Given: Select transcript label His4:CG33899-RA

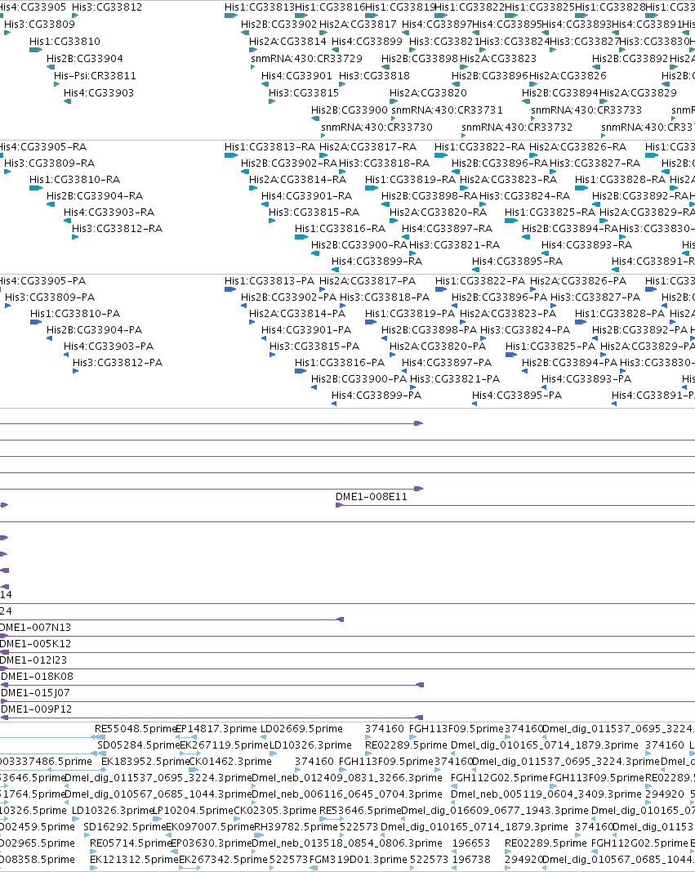Looking at the screenshot, I should click(377, 262).
